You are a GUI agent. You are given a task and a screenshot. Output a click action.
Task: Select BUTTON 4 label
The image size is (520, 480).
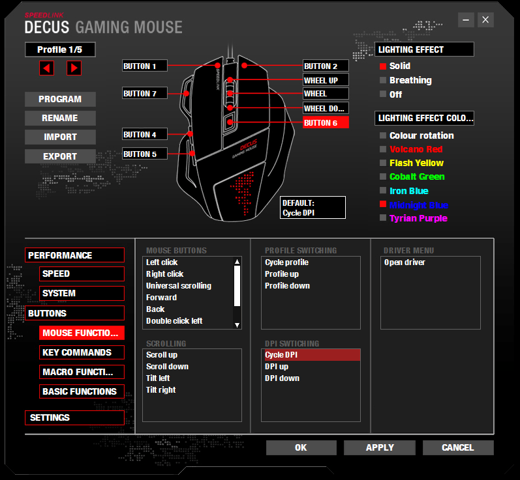pos(145,135)
